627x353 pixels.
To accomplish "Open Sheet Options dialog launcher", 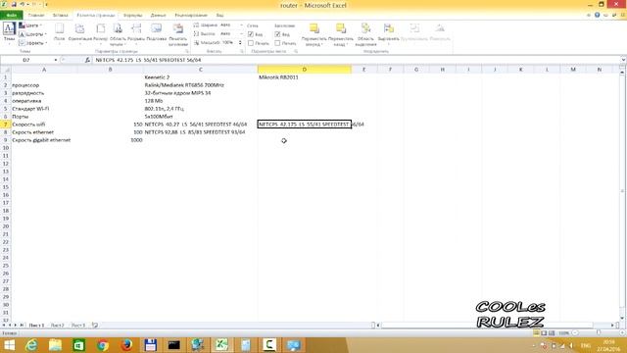I will click(x=296, y=52).
